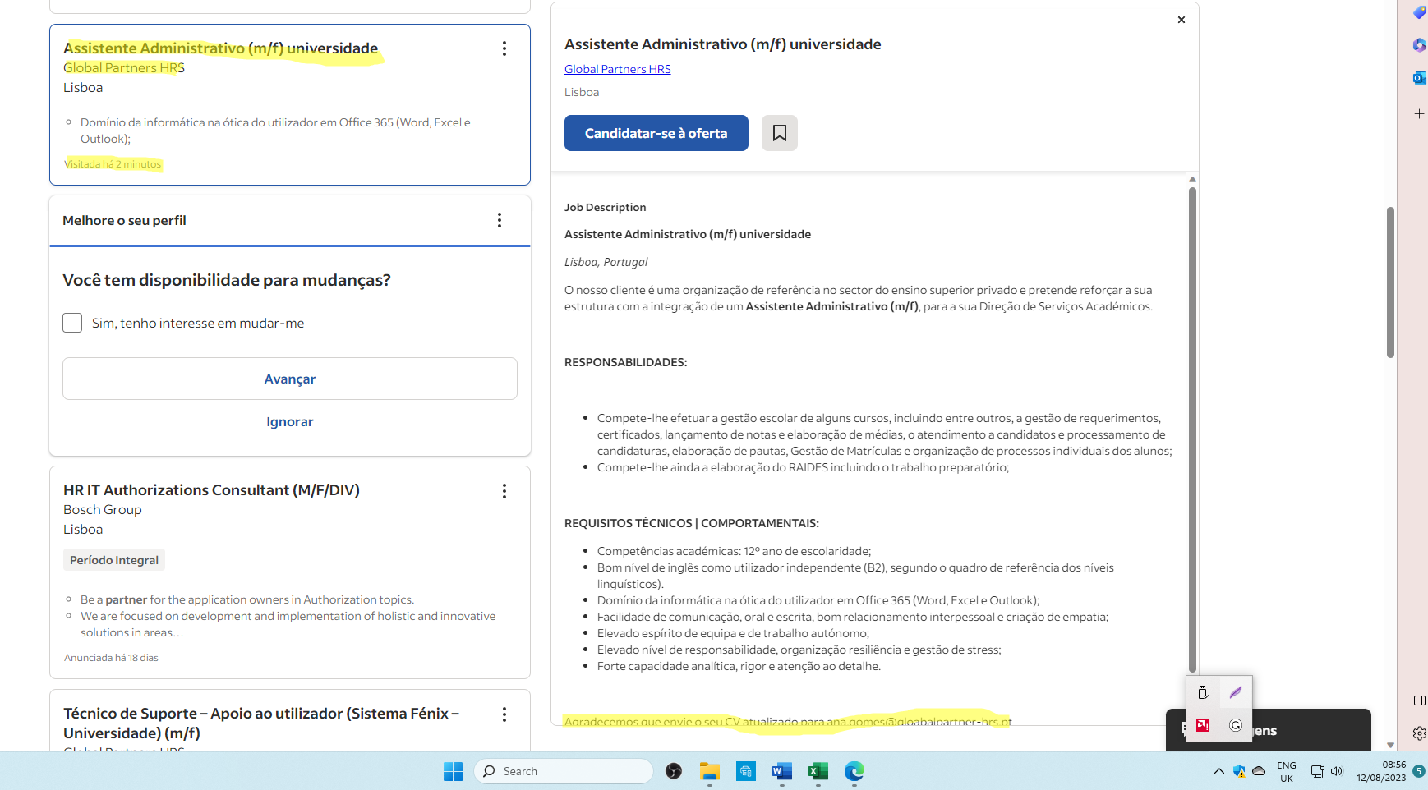
Task: Add app to Edge sidebar with plus
Action: point(1419,113)
